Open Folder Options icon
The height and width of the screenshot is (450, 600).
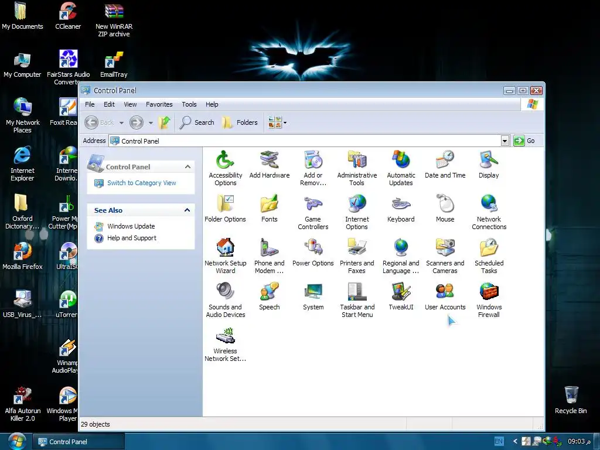[x=225, y=209]
